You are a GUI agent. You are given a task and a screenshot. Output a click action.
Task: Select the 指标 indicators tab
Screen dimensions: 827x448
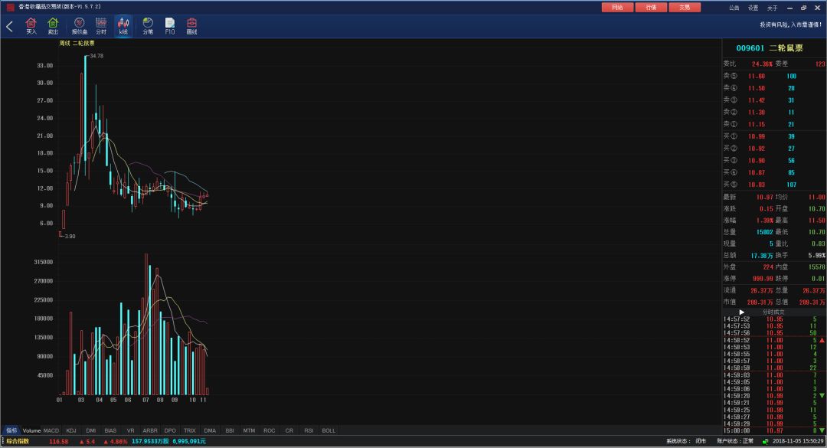[x=11, y=430]
